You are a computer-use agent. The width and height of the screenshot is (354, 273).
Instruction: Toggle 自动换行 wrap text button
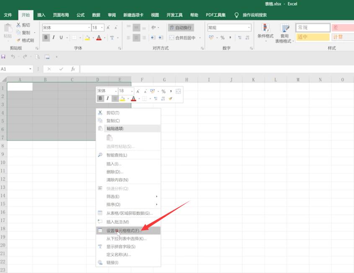point(181,28)
